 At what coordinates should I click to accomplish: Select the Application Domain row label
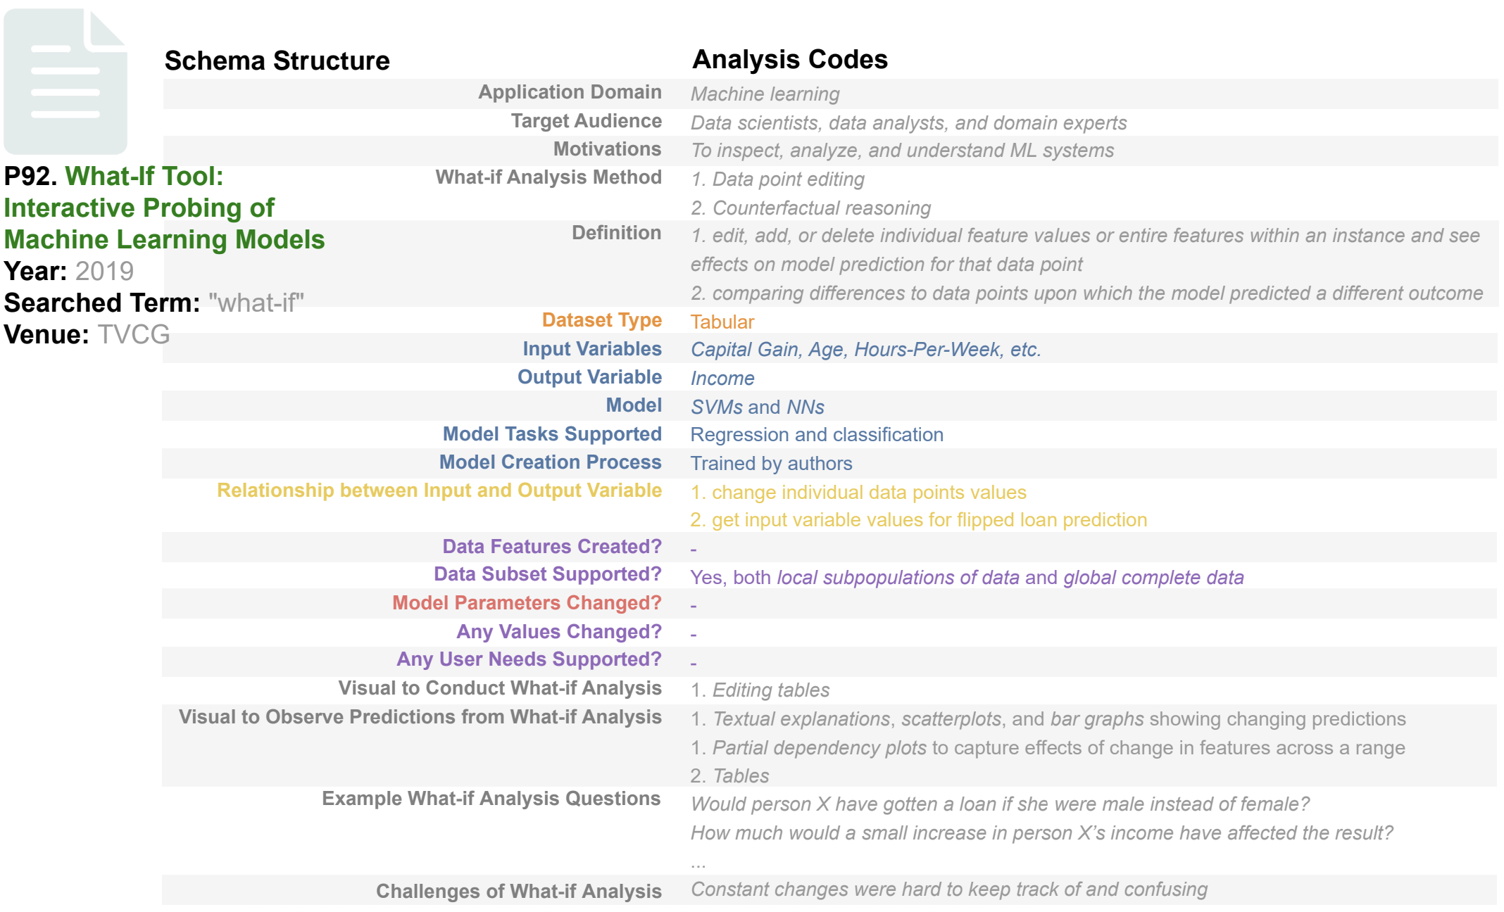pyautogui.click(x=570, y=92)
